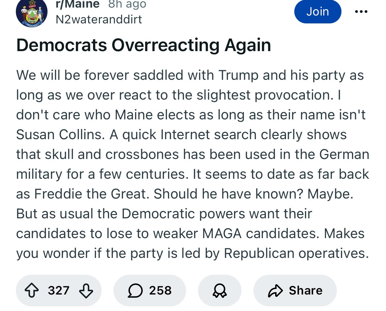
Task: Click the first line mentioning Trump
Action: pos(190,75)
